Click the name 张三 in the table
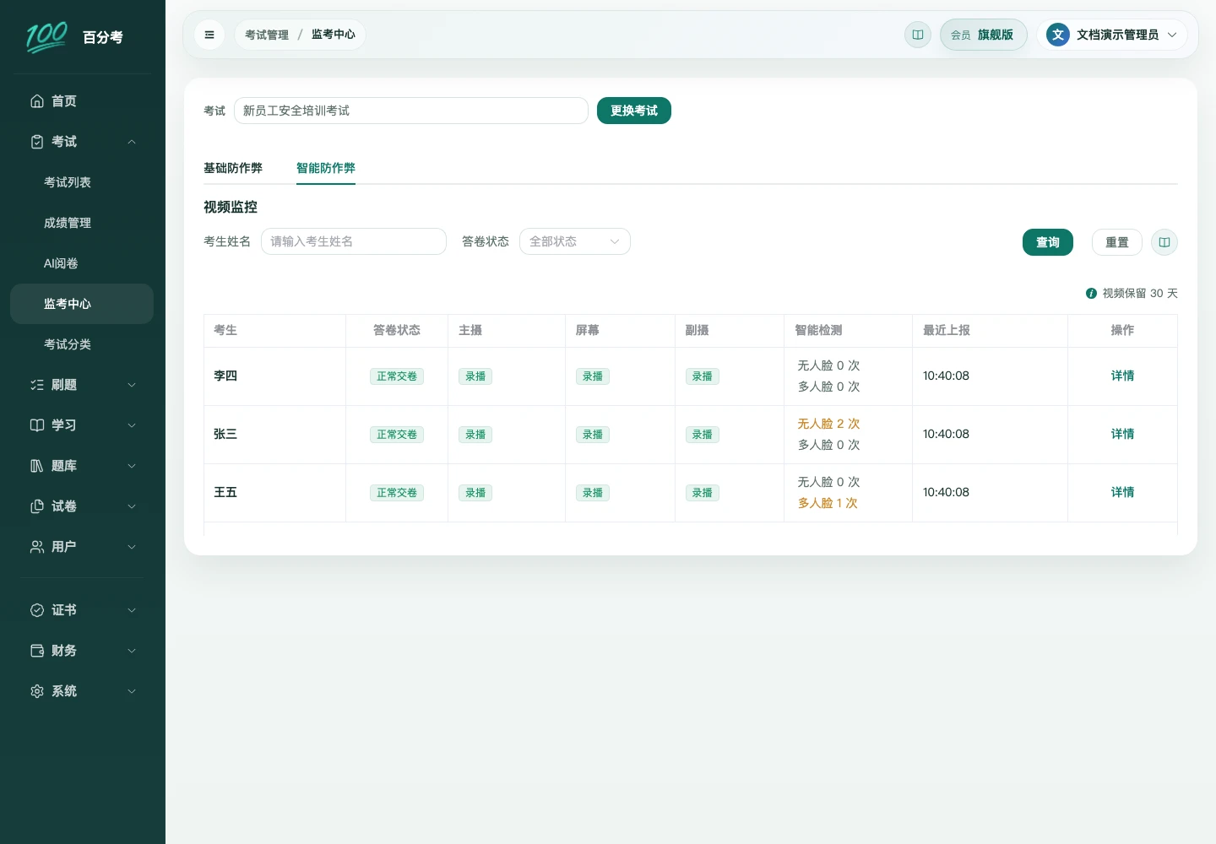This screenshot has height=844, width=1216. coord(225,434)
